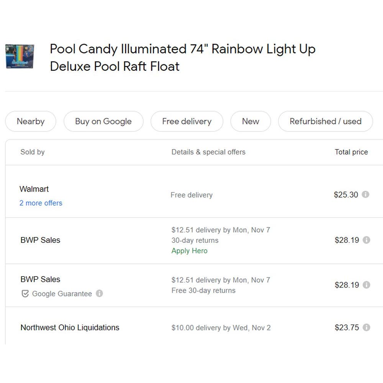The height and width of the screenshot is (383, 383).
Task: Click the Apply Hero offer link
Action: pyautogui.click(x=189, y=251)
